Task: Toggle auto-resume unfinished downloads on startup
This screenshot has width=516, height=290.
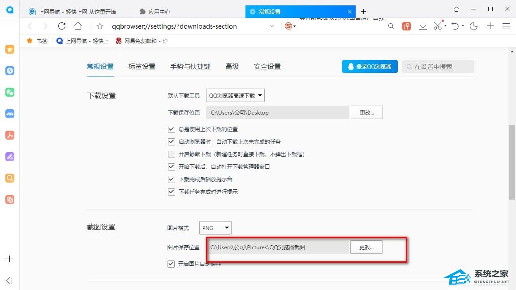Action: coord(171,142)
